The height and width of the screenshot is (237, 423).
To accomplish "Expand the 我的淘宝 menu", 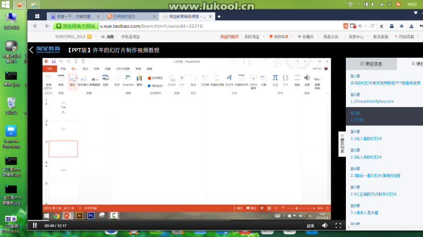I will pos(253,37).
